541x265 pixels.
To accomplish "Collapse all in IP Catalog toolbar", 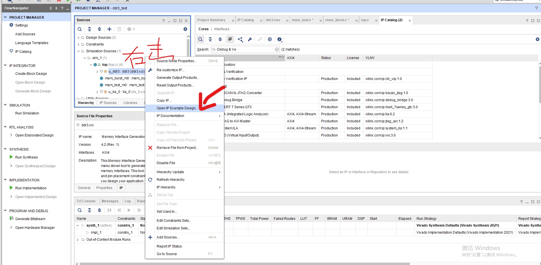I will point(210,39).
